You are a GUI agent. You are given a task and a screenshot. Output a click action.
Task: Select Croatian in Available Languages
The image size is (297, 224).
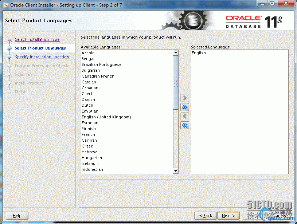tap(127, 88)
